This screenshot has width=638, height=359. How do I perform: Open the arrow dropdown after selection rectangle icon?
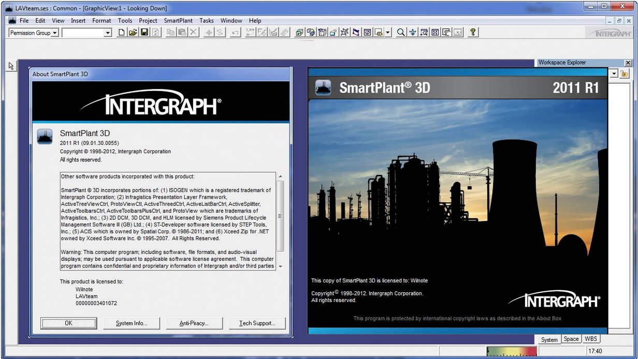[x=388, y=33]
